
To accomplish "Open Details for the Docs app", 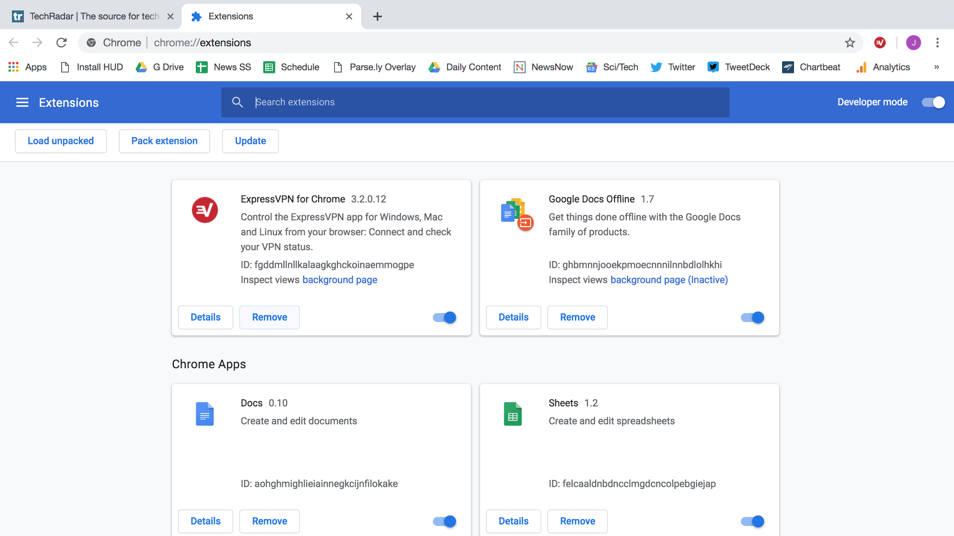I will tap(206, 522).
